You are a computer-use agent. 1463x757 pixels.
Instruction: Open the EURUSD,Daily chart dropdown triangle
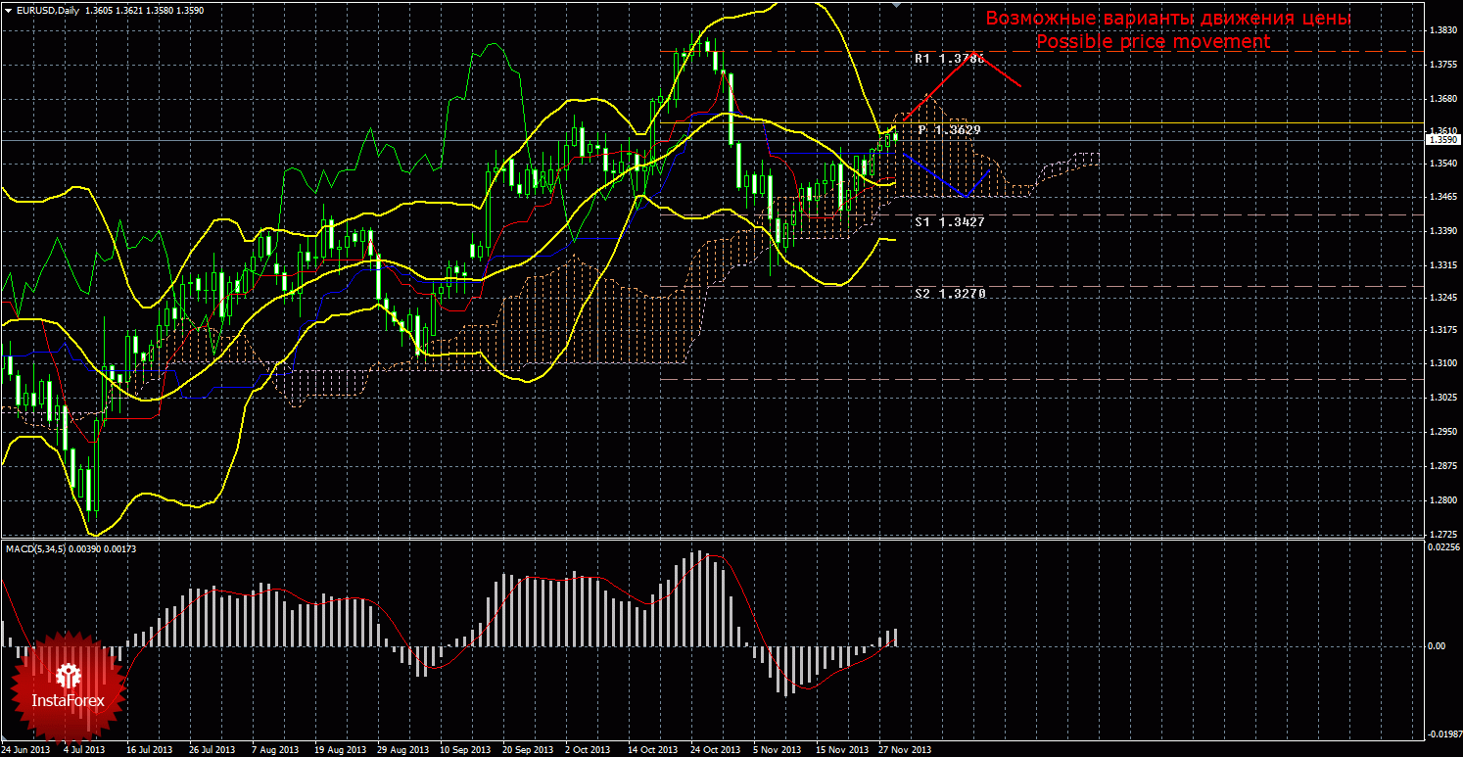pyautogui.click(x=8, y=11)
